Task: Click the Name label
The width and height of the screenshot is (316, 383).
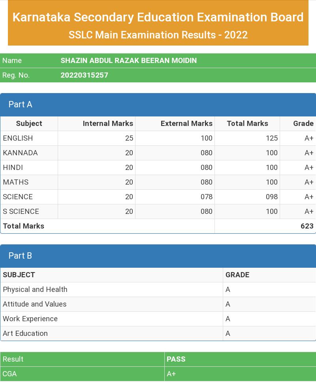Action: click(x=12, y=61)
